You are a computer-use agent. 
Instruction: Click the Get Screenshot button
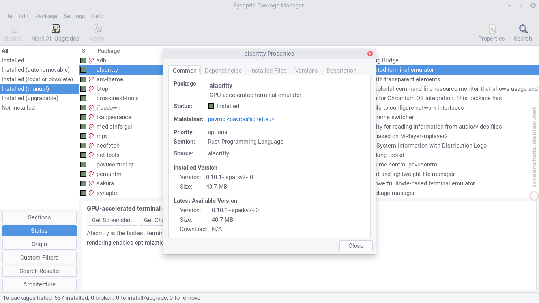pos(112,220)
